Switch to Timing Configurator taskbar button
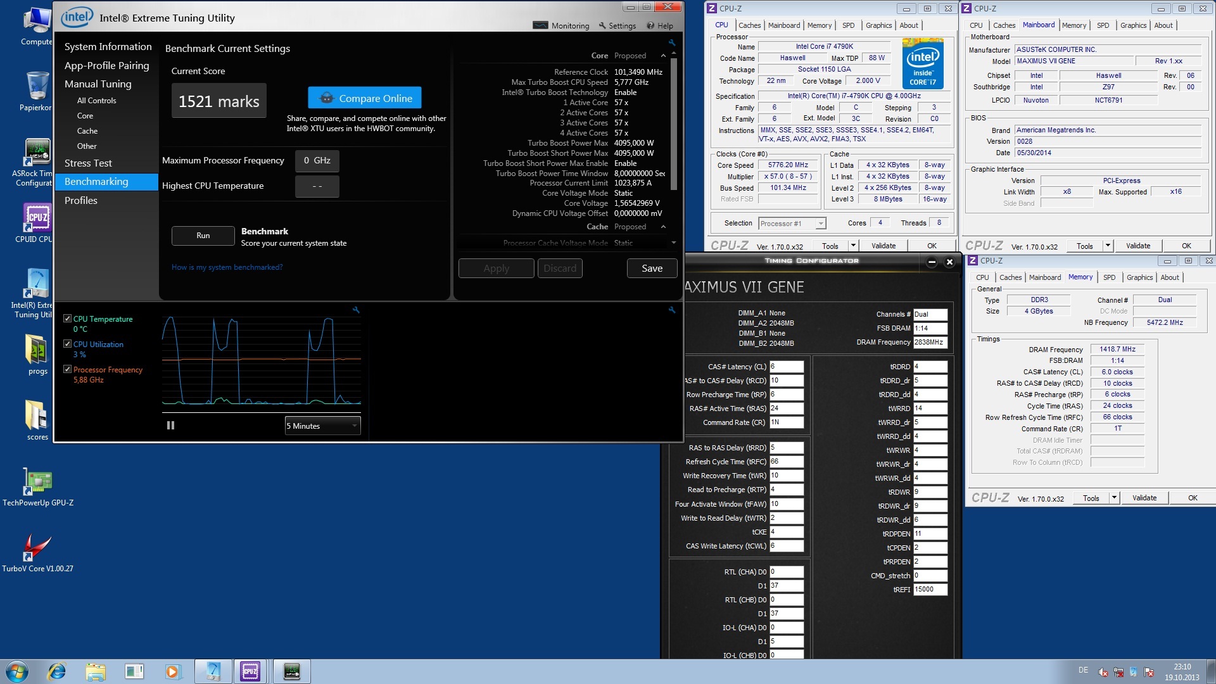The image size is (1216, 684). point(291,671)
